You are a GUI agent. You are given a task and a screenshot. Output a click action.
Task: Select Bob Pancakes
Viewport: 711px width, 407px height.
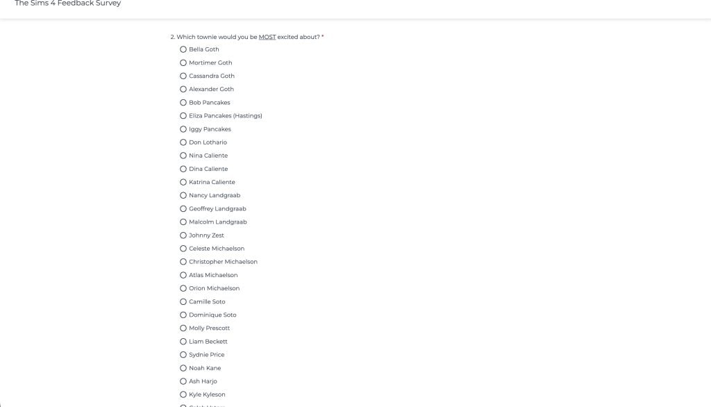point(183,102)
